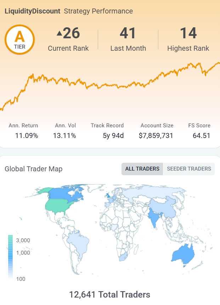Viewport: 220px width, 305px height.
Task: Click the FS Score 64.51 value
Action: point(202,135)
